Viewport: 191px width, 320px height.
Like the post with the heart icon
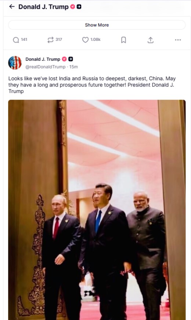point(85,40)
